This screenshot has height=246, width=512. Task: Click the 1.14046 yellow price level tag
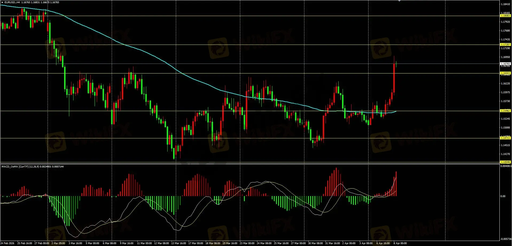(505, 162)
